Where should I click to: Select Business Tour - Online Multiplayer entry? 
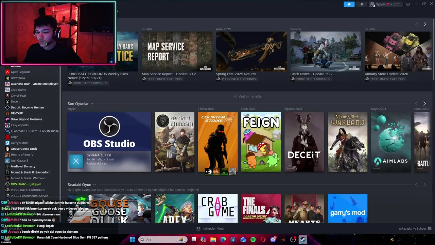click(x=32, y=84)
